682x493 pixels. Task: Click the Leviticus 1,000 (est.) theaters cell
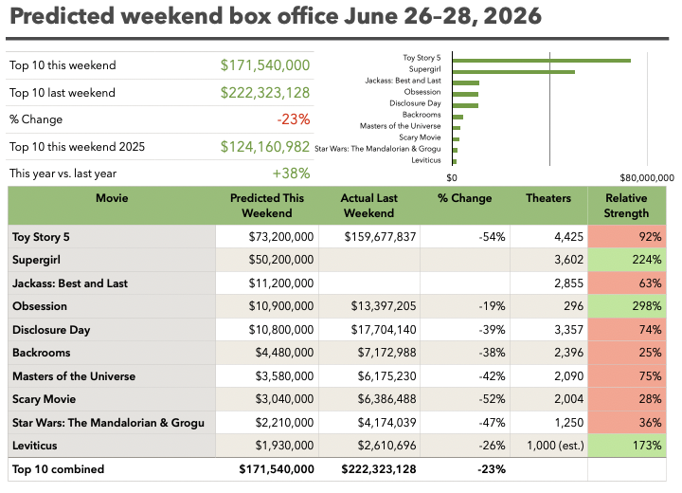tap(548, 446)
